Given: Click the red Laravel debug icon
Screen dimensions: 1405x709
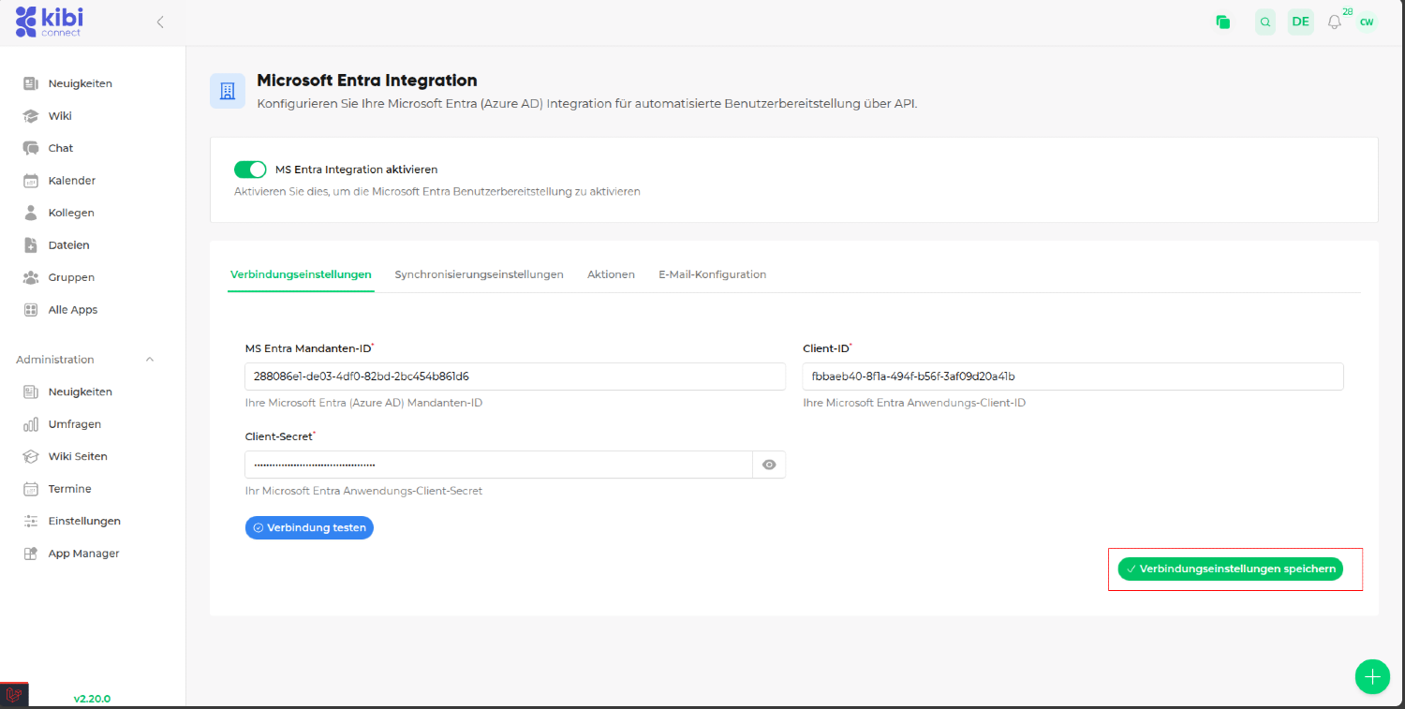Looking at the screenshot, I should [x=14, y=694].
